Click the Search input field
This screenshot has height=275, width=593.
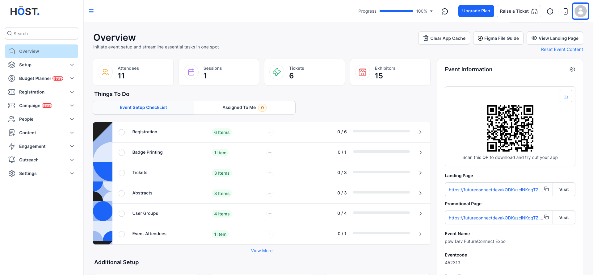pyautogui.click(x=41, y=33)
